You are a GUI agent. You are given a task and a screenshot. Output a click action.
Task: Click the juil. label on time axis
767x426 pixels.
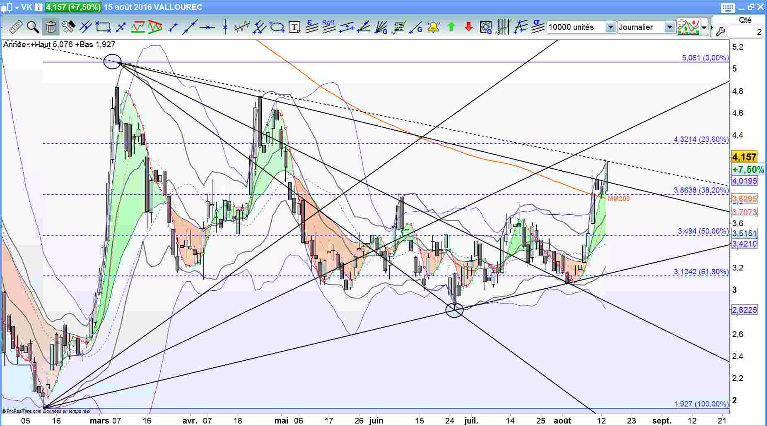tap(471, 421)
